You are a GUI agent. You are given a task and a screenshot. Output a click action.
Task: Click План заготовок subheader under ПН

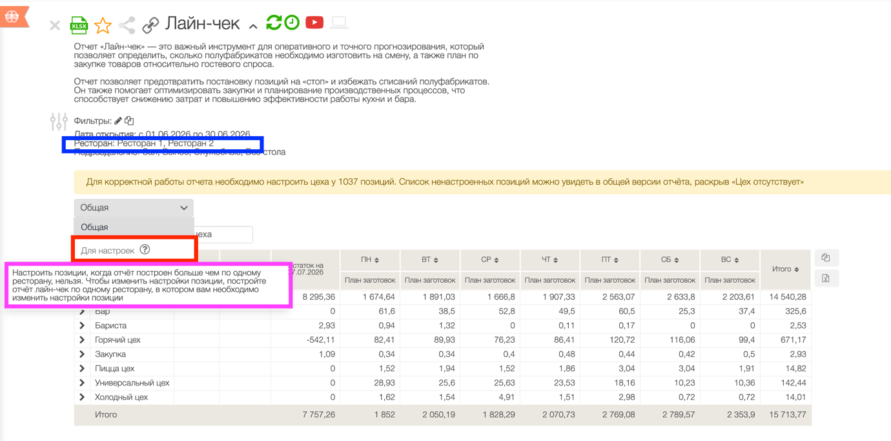(370, 280)
